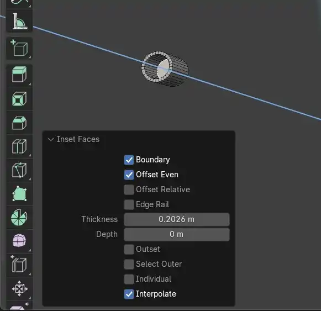This screenshot has height=311, width=321.
Task: Select the Edge Slide tool
Action: point(19,265)
